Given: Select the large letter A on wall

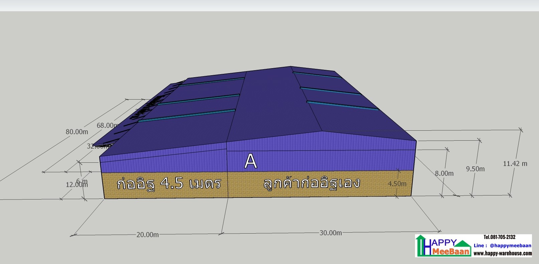Looking at the screenshot, I should (251, 161).
